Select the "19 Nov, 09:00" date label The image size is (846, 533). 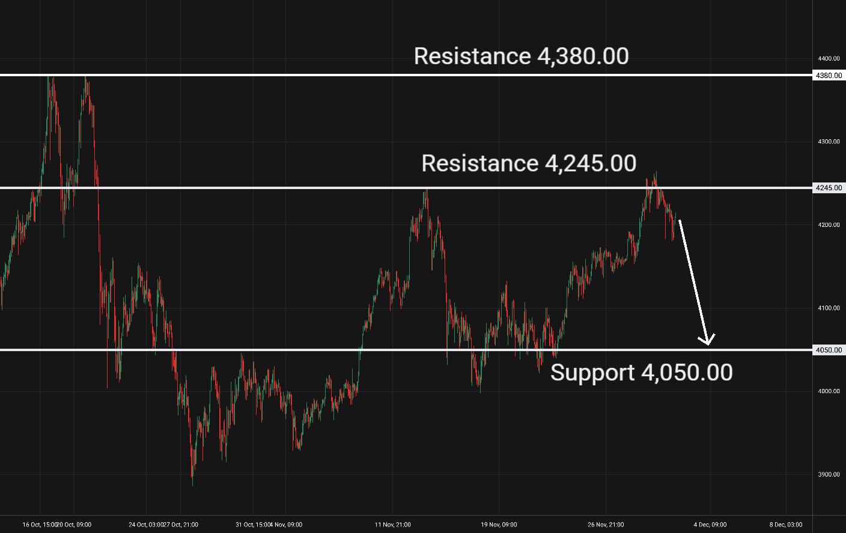pyautogui.click(x=499, y=525)
